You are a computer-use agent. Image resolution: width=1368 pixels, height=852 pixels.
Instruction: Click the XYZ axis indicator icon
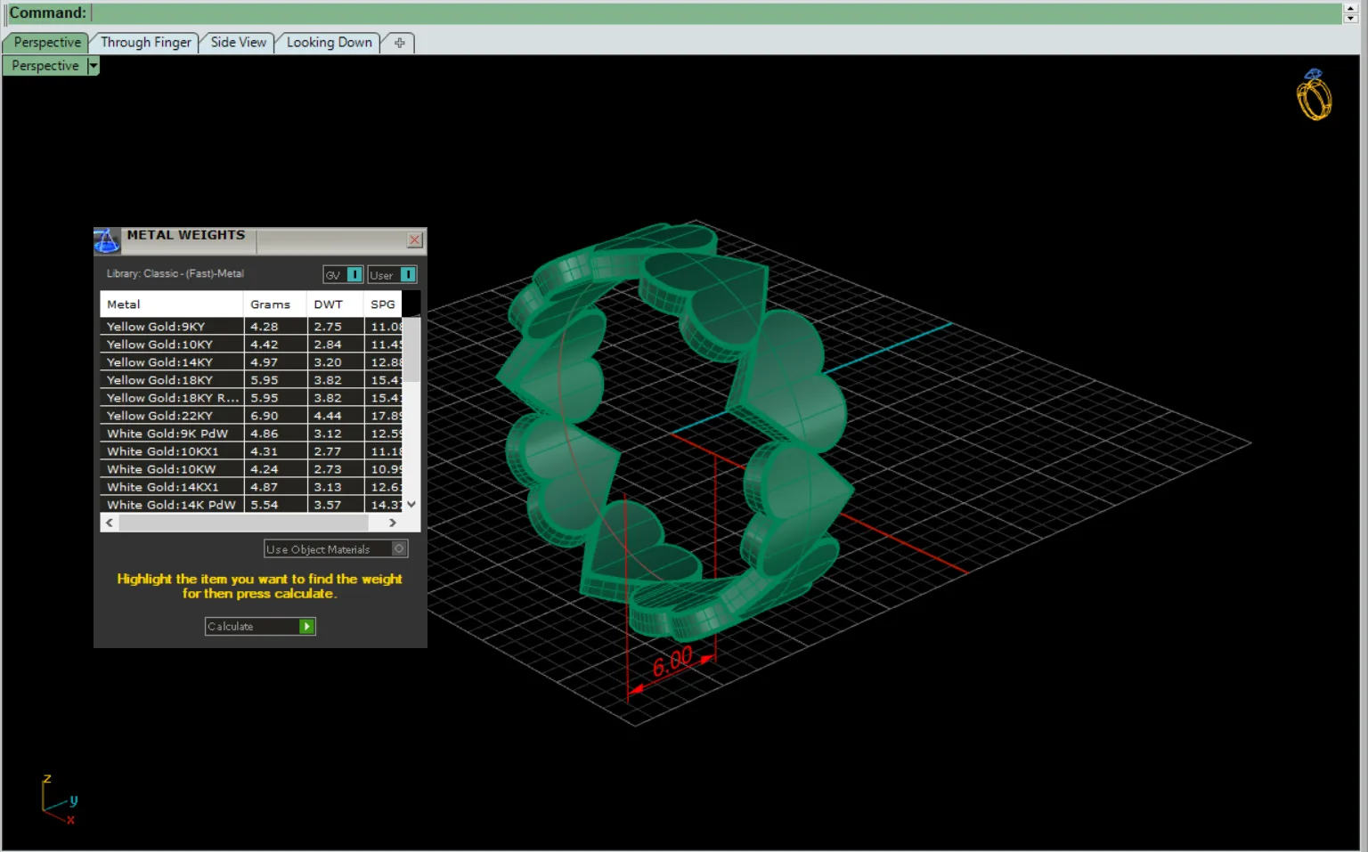pos(59,799)
